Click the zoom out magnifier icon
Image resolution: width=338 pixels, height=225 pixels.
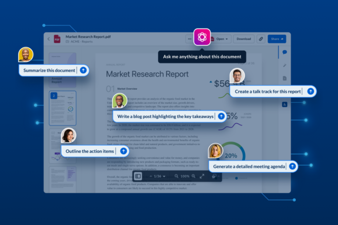click(x=177, y=176)
